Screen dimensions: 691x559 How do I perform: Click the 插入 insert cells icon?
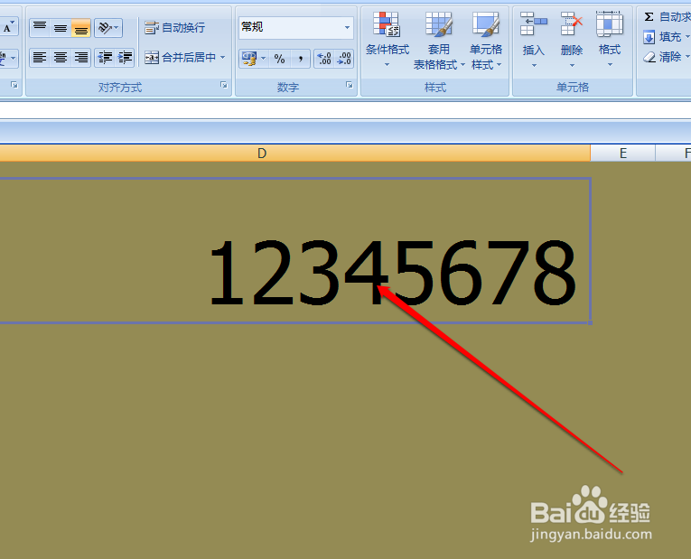click(534, 24)
